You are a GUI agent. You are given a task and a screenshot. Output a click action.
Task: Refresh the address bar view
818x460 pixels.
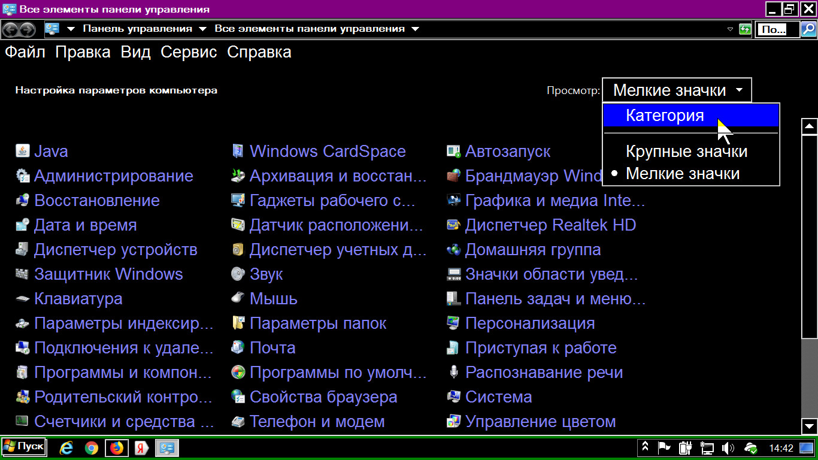(745, 29)
